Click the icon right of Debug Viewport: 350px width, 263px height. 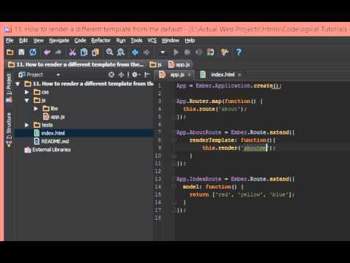(198, 52)
